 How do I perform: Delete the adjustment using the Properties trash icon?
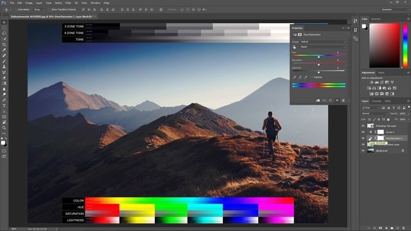coord(344,101)
